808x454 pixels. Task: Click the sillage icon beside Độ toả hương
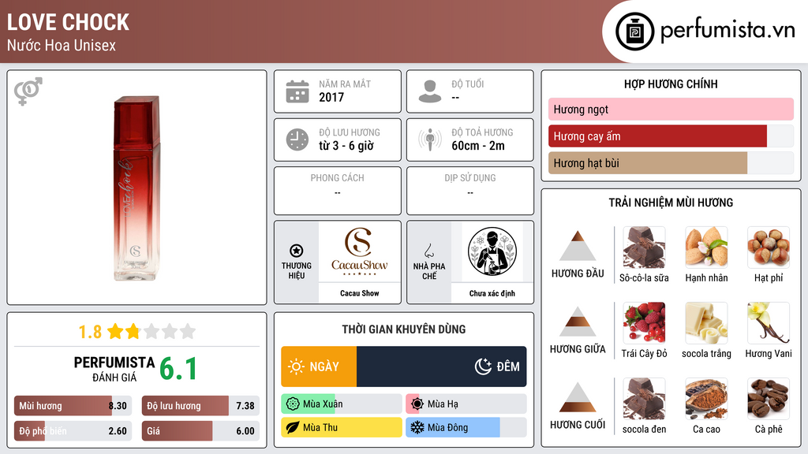[430, 140]
